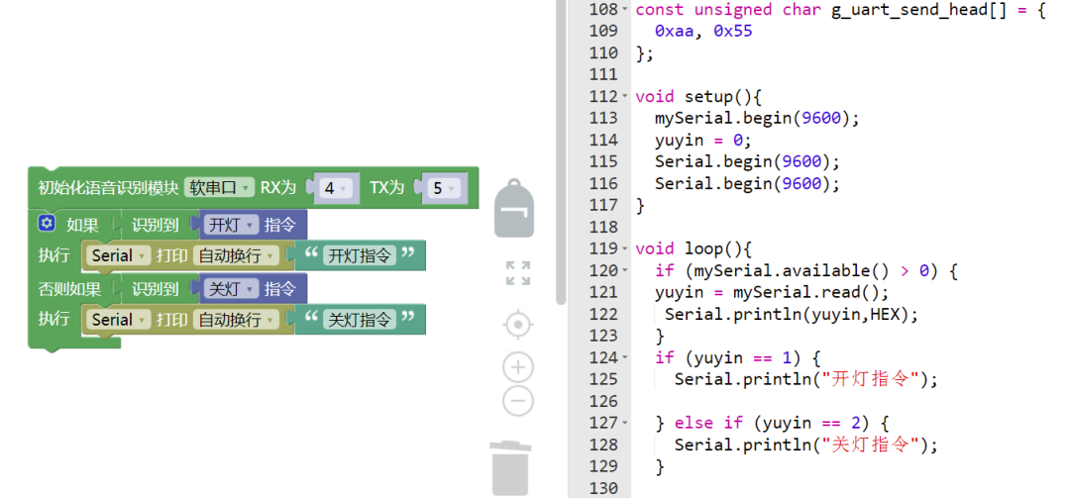This screenshot has width=1070, height=498.
Task: Collapse void loop fold at line 119
Action: [x=625, y=249]
